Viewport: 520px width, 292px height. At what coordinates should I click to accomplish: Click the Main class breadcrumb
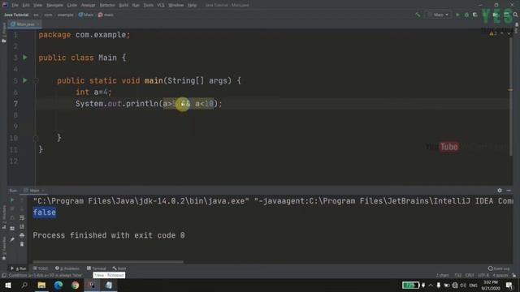(x=86, y=15)
